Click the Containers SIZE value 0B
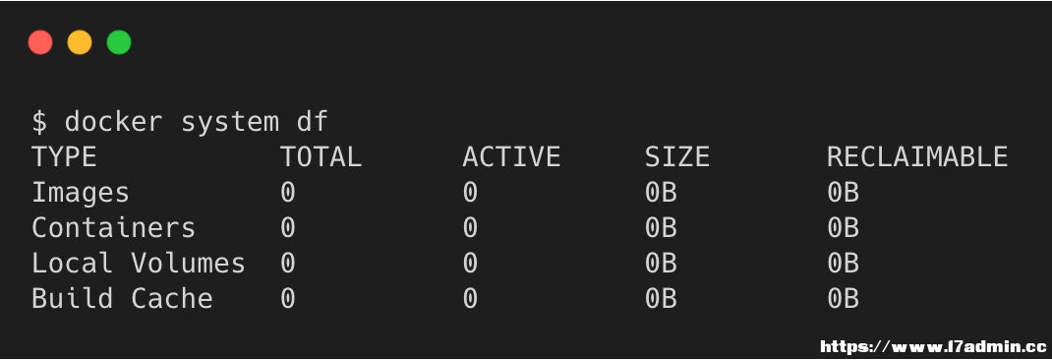The image size is (1052, 360). (661, 227)
